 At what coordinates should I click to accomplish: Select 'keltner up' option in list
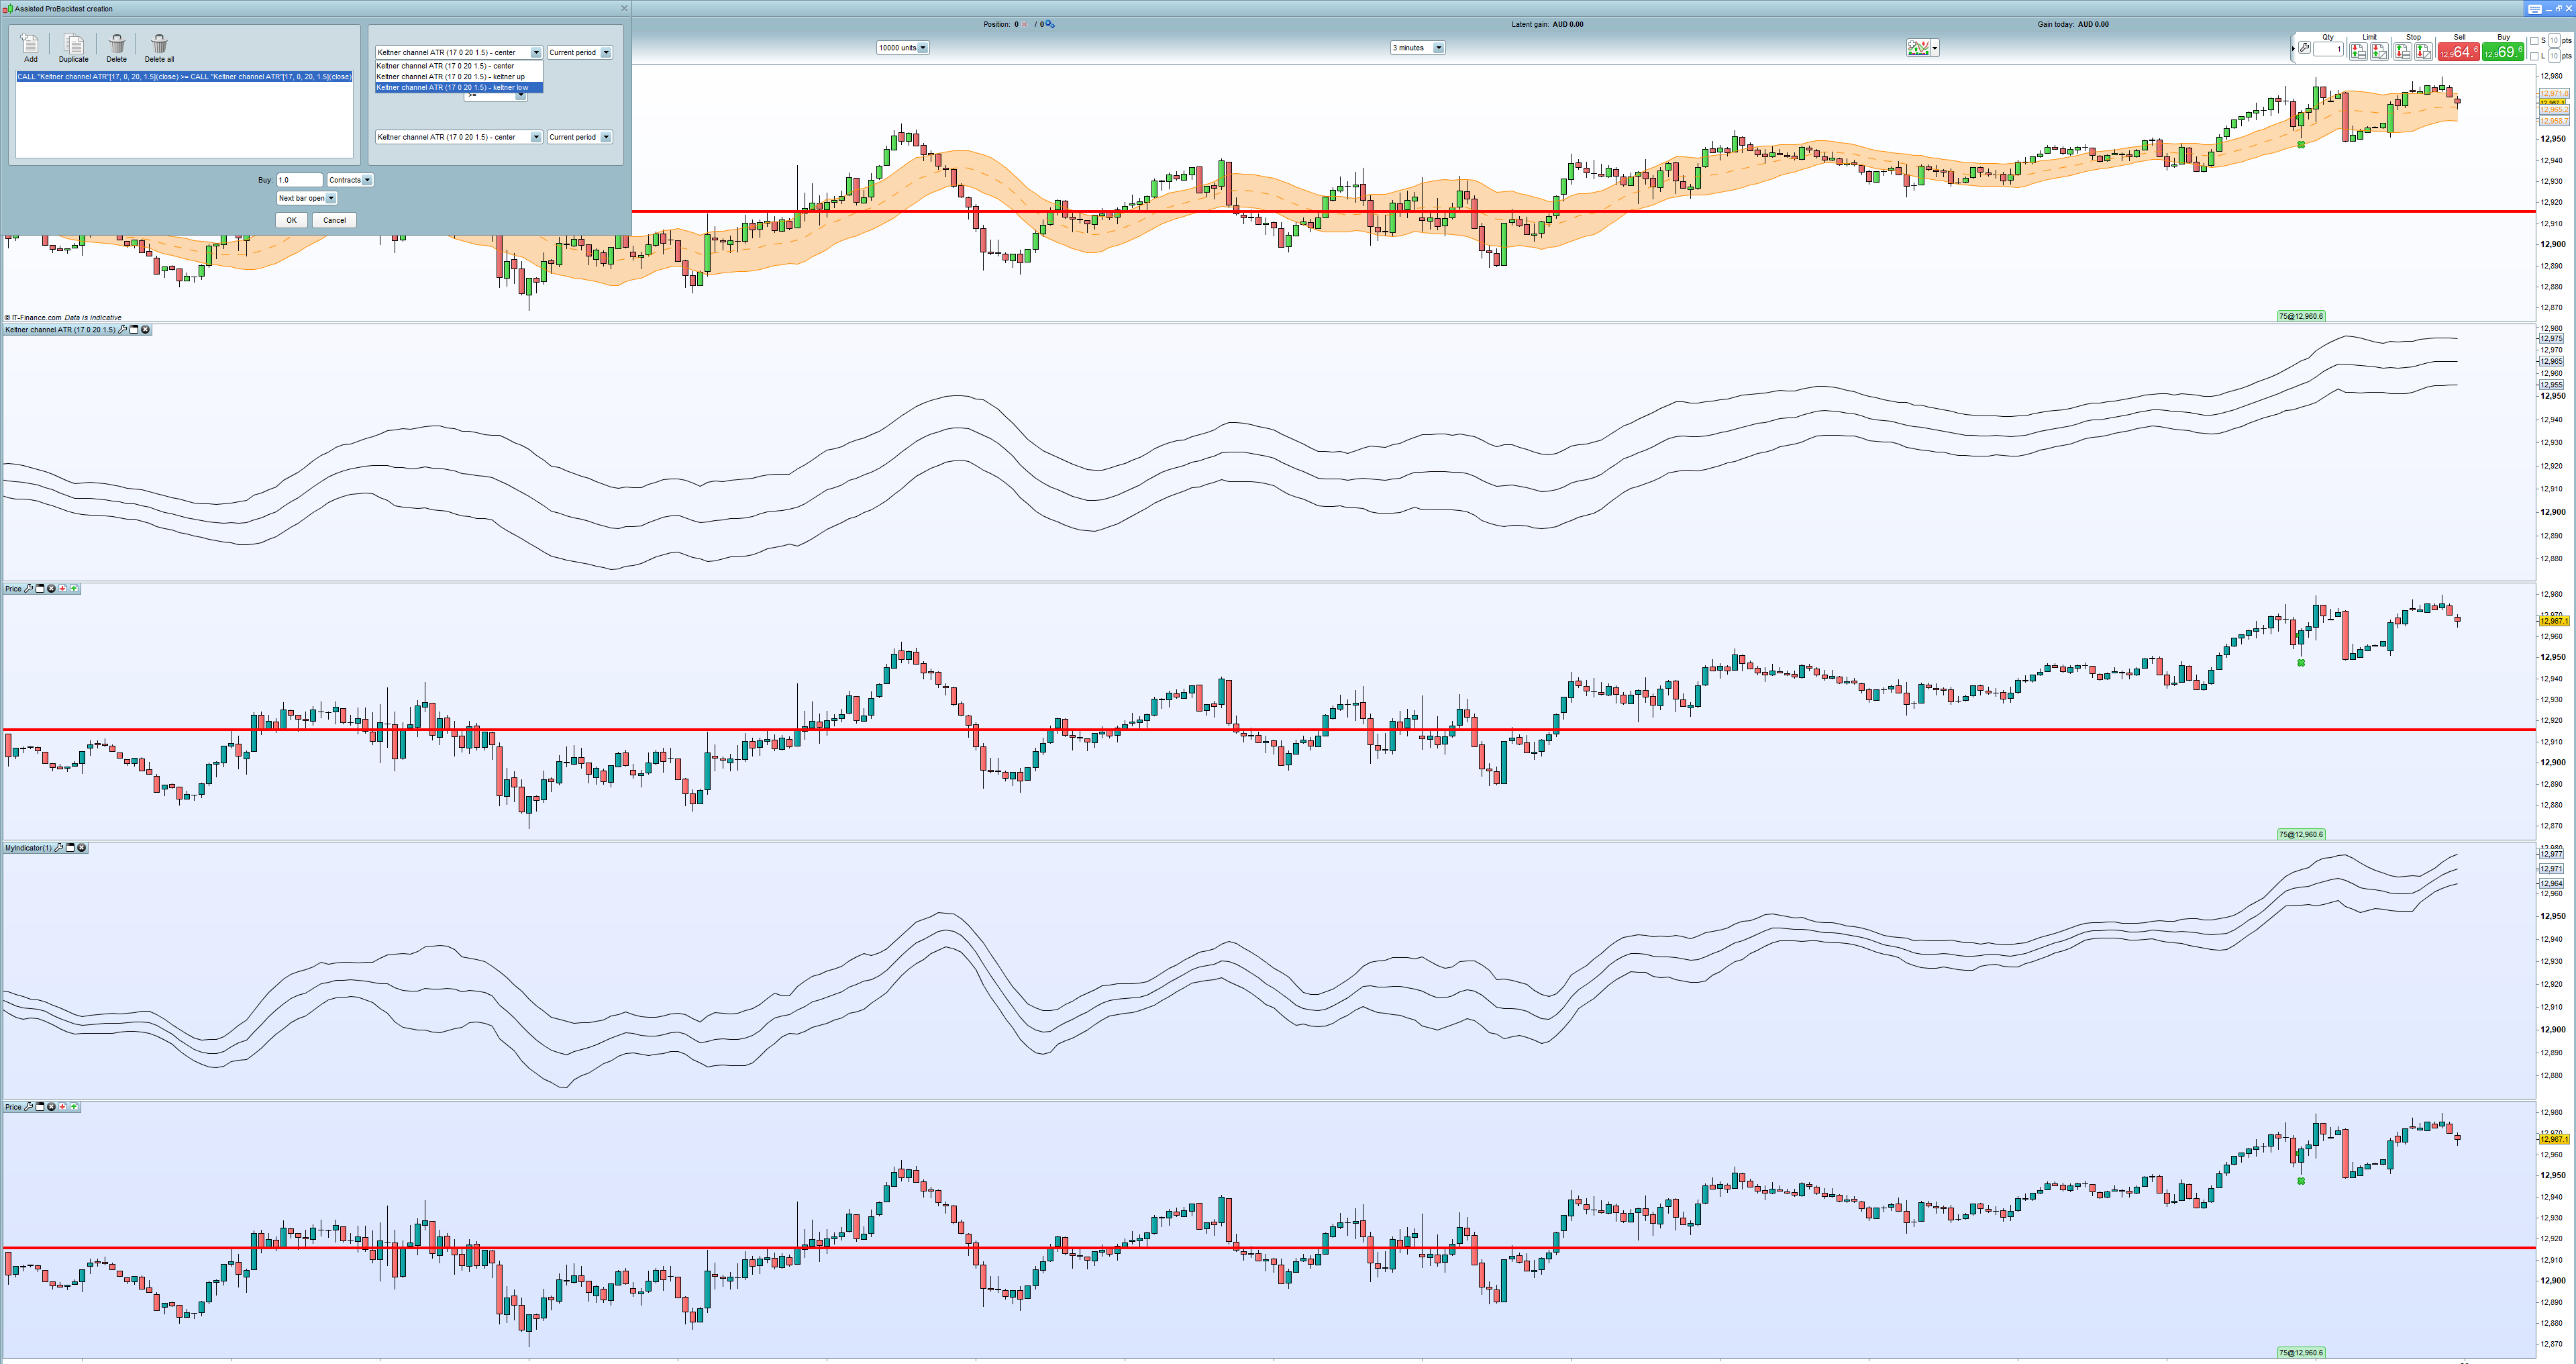coord(450,77)
